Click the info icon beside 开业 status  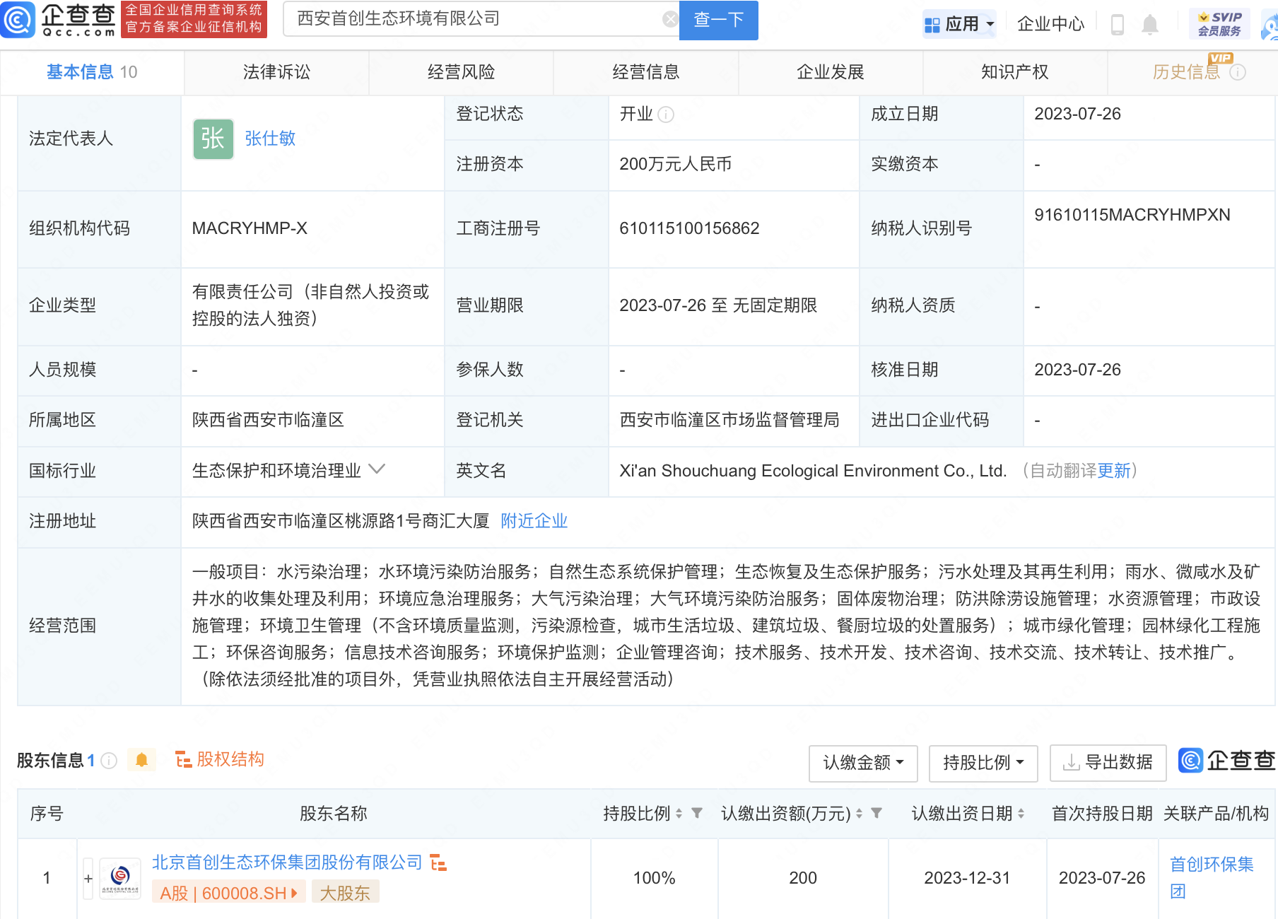coord(666,115)
